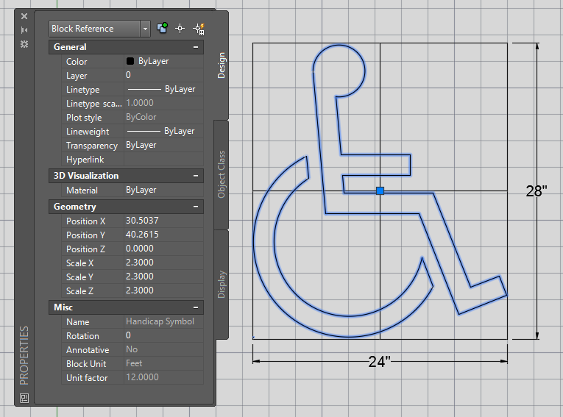
Task: Collapse the 3D Visualization section
Action: [196, 176]
